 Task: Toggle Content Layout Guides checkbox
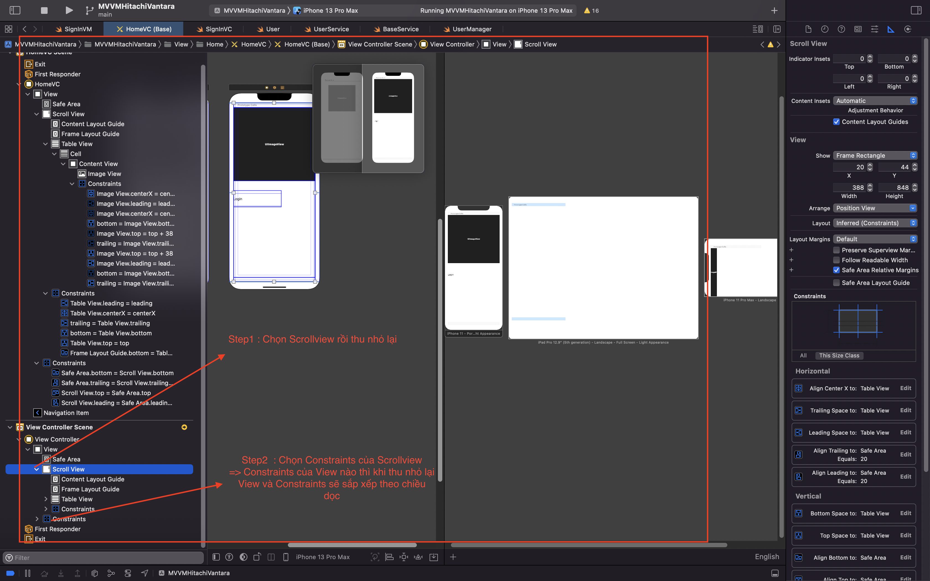click(836, 122)
